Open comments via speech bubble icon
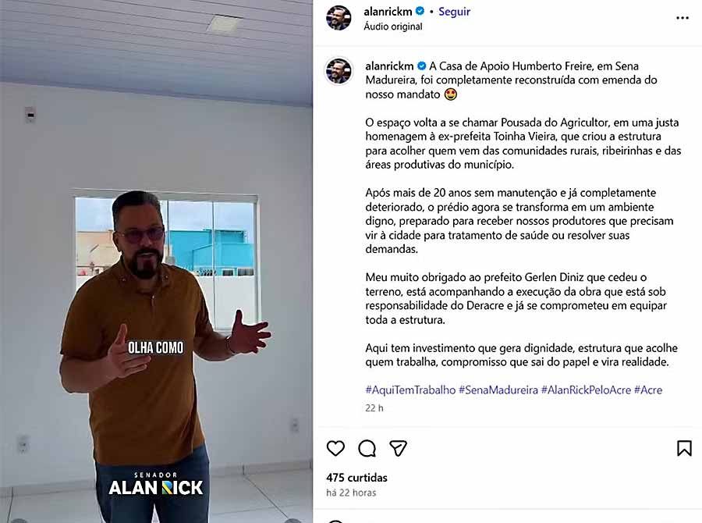The width and height of the screenshot is (702, 523). coord(367,448)
